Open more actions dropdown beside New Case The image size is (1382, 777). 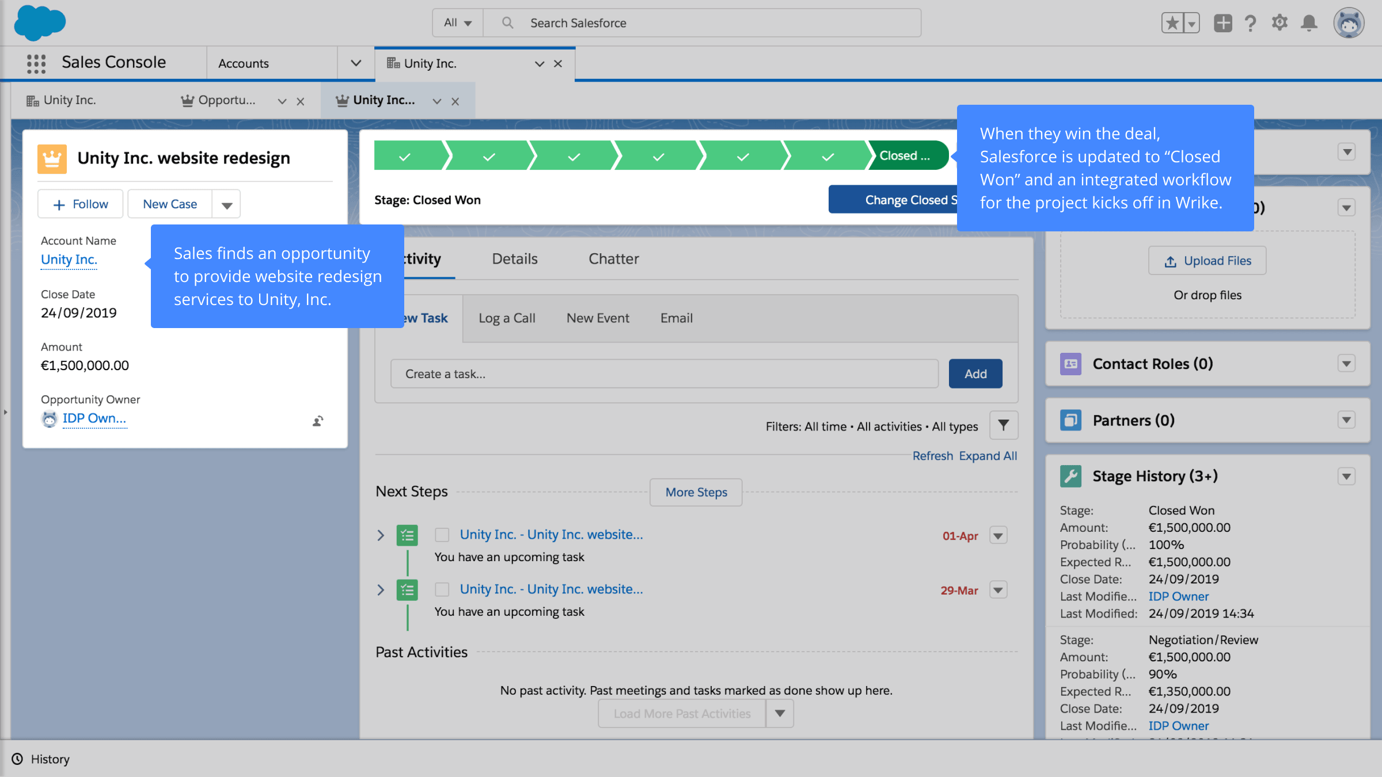coord(227,204)
